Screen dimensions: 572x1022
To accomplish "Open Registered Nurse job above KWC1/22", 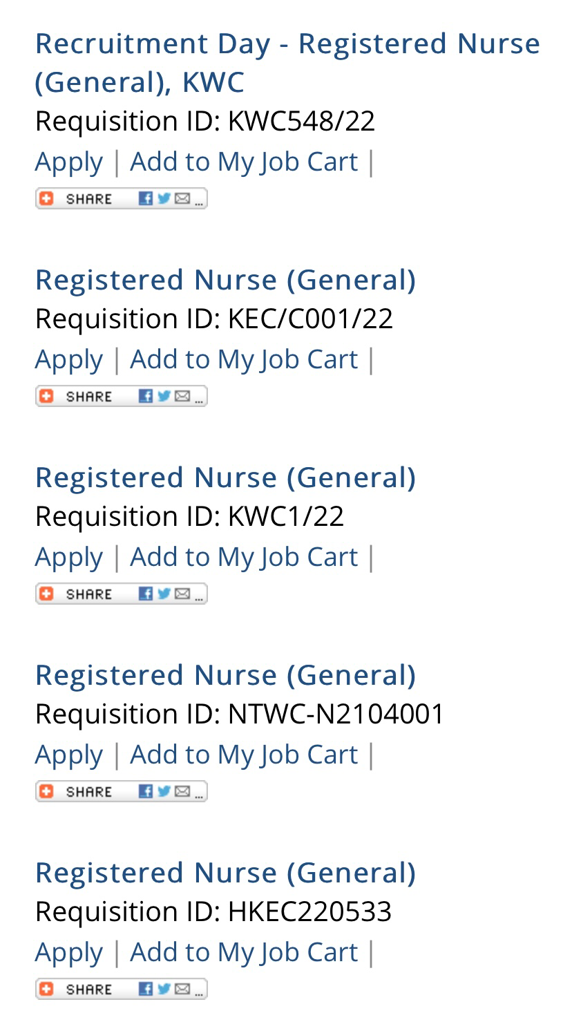I will tap(225, 477).
